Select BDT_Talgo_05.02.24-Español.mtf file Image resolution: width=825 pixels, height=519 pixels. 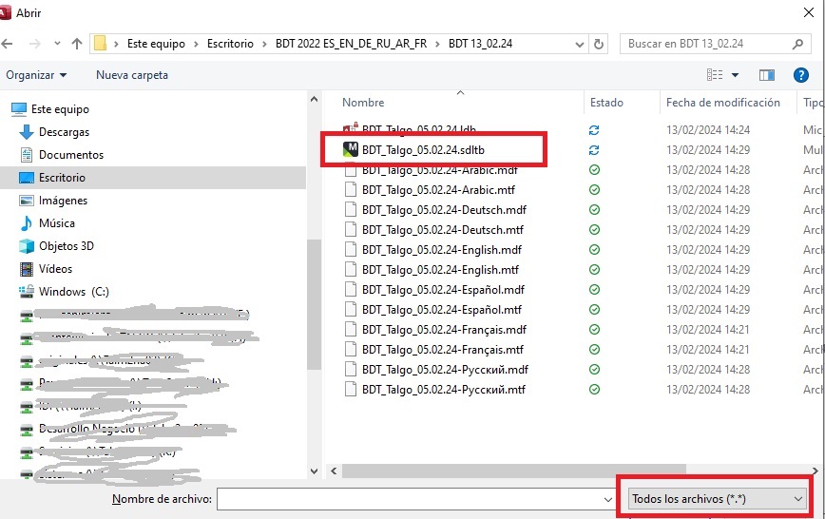[441, 310]
